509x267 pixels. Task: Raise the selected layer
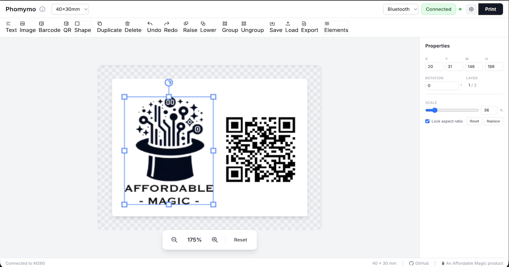(x=190, y=27)
